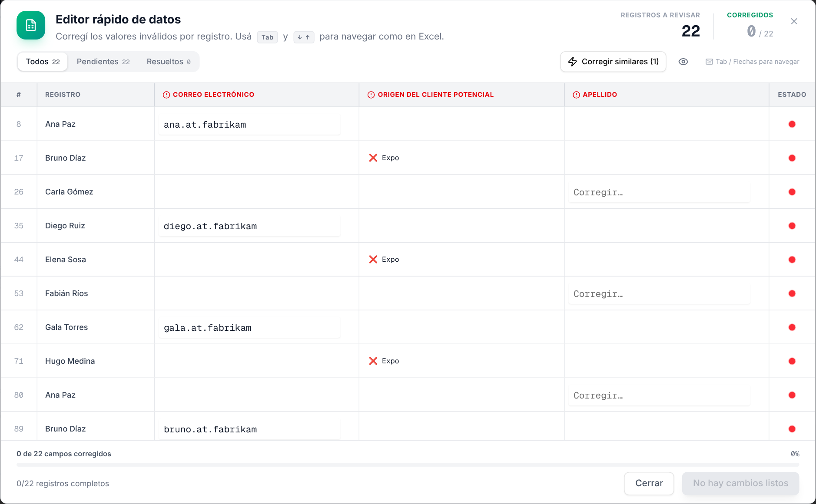Switch to the Resueltos tab

(169, 62)
